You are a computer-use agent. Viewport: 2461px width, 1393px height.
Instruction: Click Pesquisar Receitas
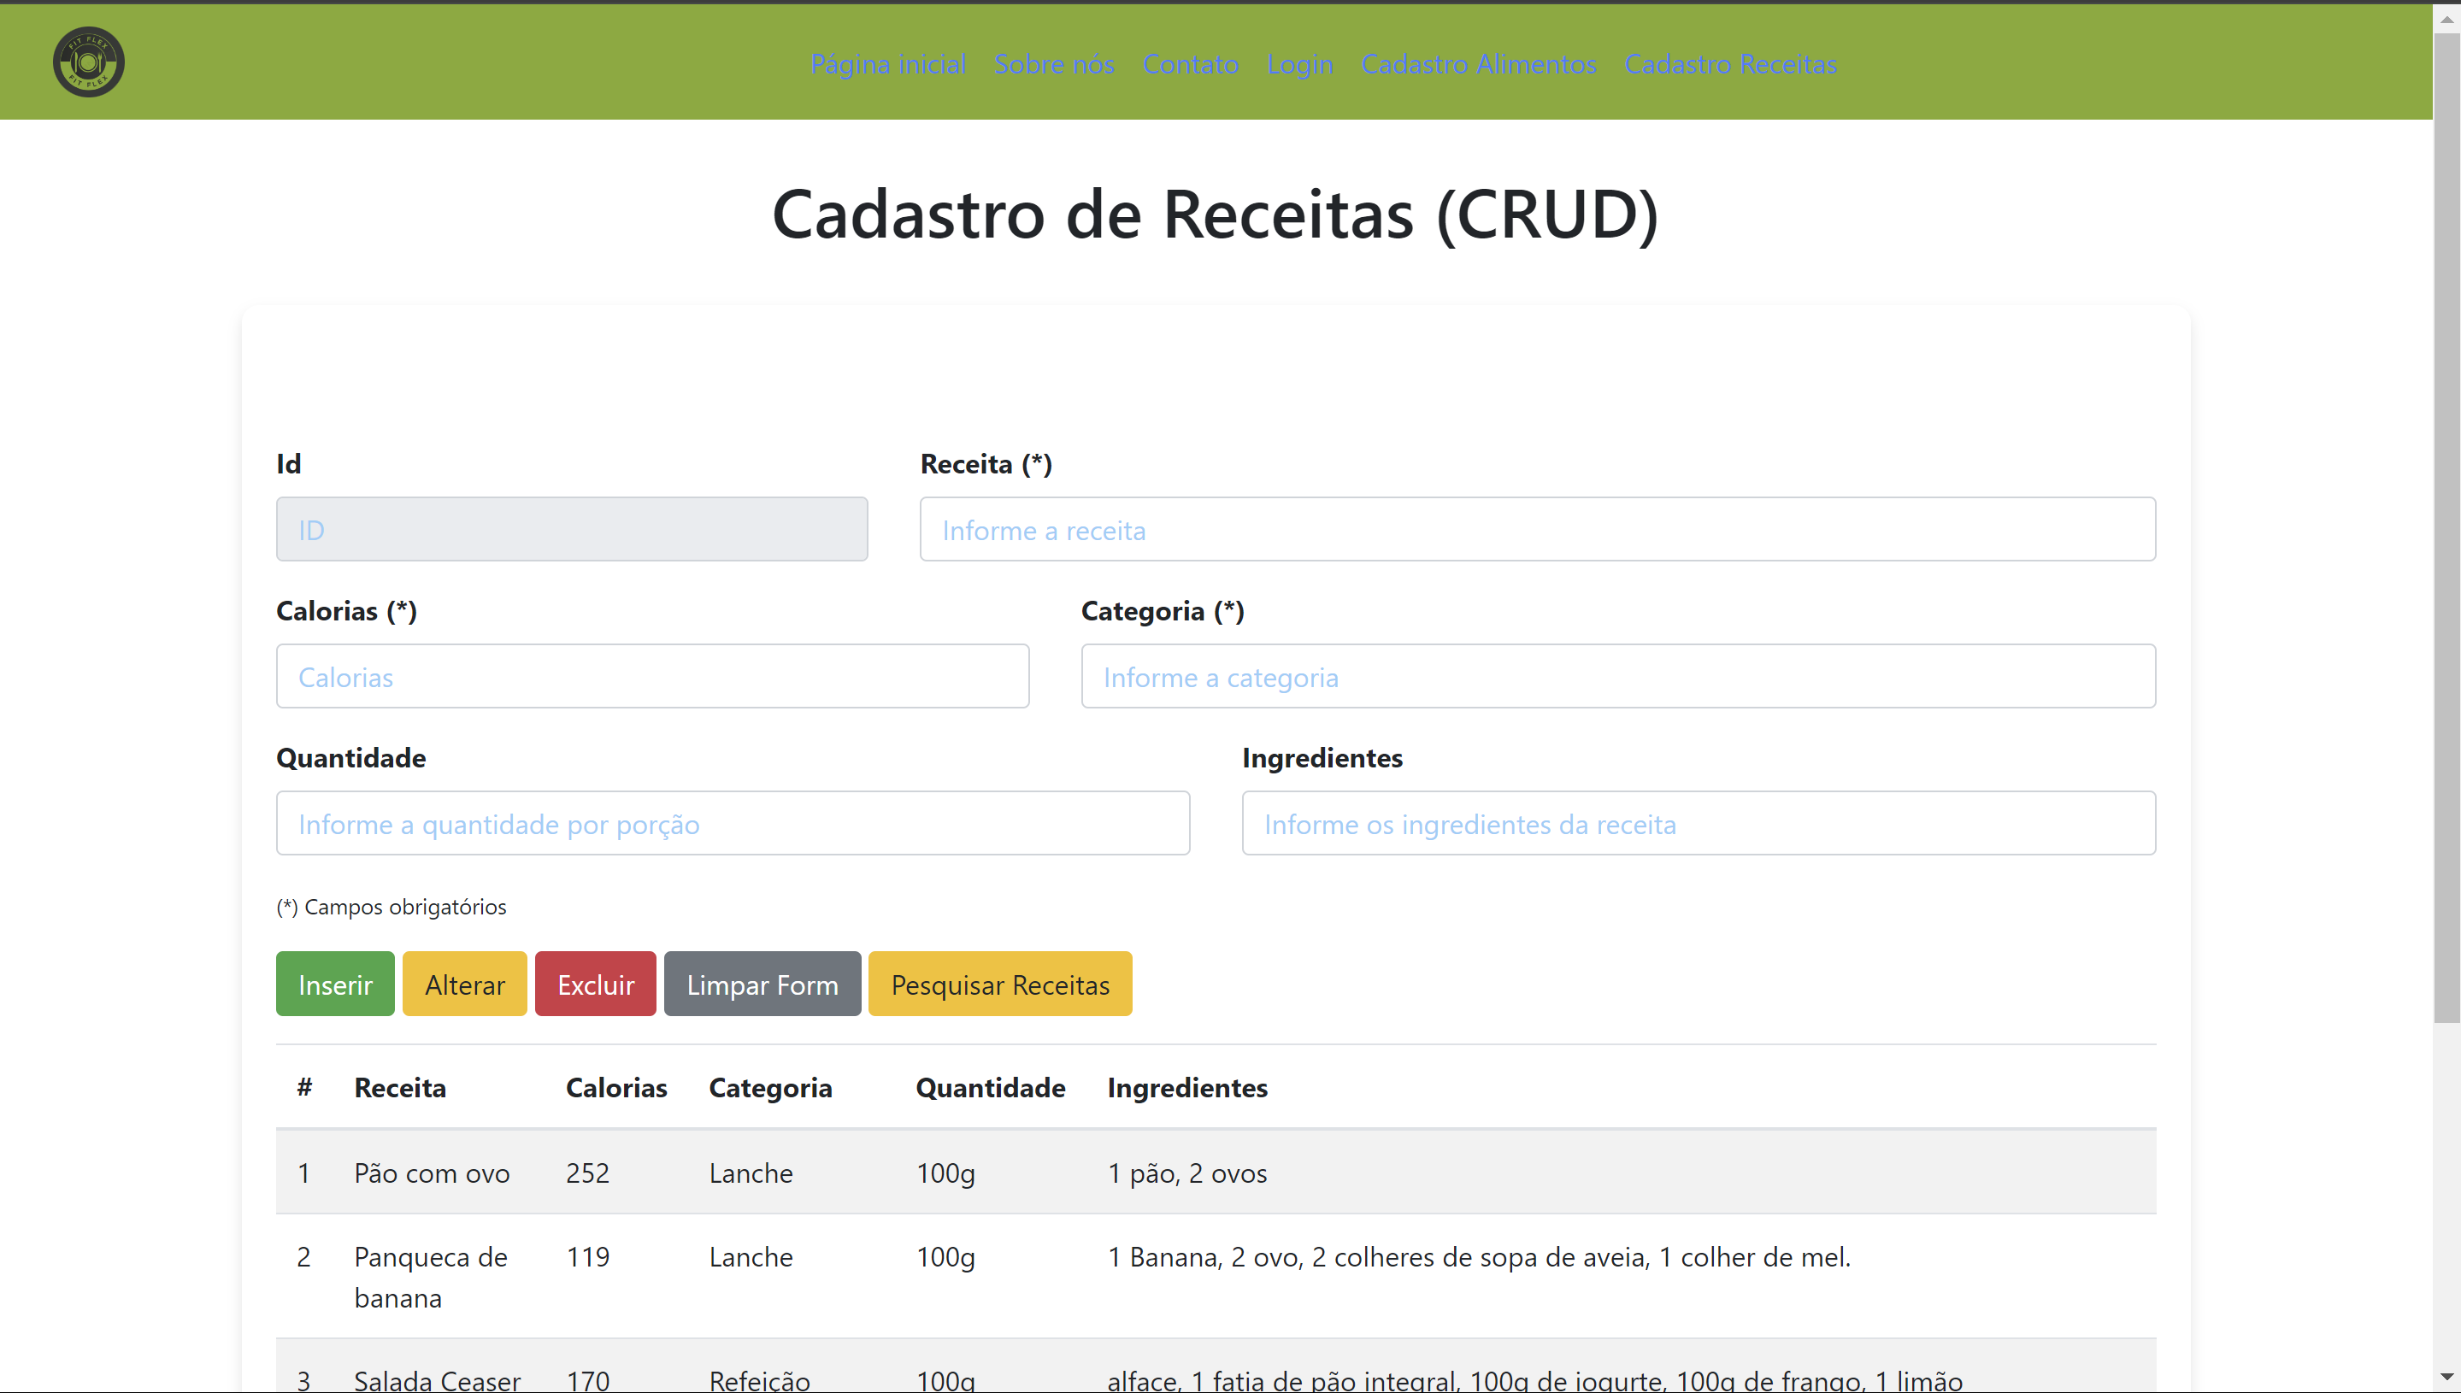[x=1000, y=984]
